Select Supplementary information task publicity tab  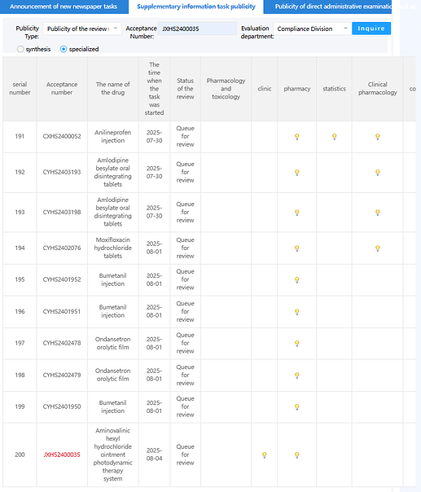196,7
